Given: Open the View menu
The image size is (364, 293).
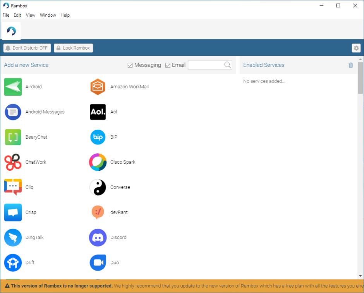Looking at the screenshot, I should (31, 15).
